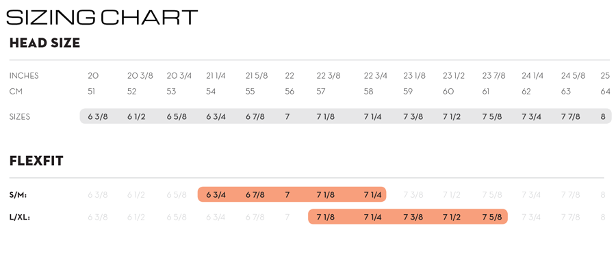Select greyed-out 6 3/8 in S/M row

[98, 194]
